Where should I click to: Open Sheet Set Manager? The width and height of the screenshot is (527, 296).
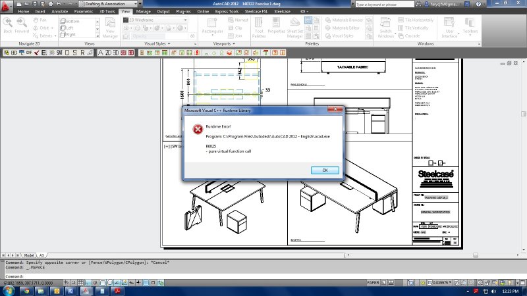click(x=294, y=27)
